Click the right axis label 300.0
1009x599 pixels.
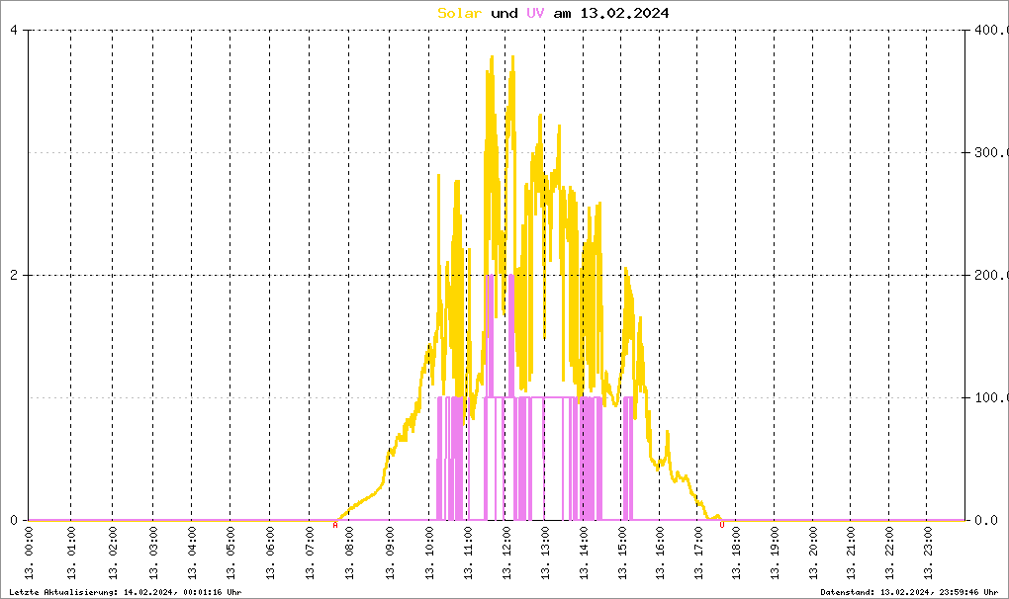(x=987, y=152)
